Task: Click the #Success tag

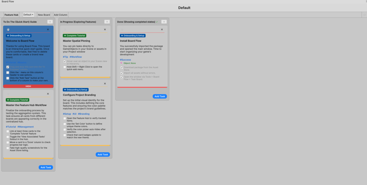Action: point(125,60)
